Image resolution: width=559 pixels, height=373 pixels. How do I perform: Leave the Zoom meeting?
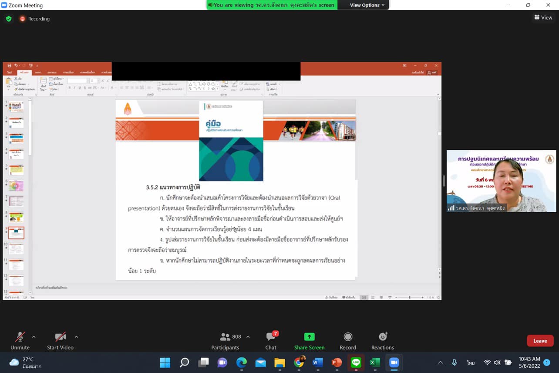click(x=540, y=341)
